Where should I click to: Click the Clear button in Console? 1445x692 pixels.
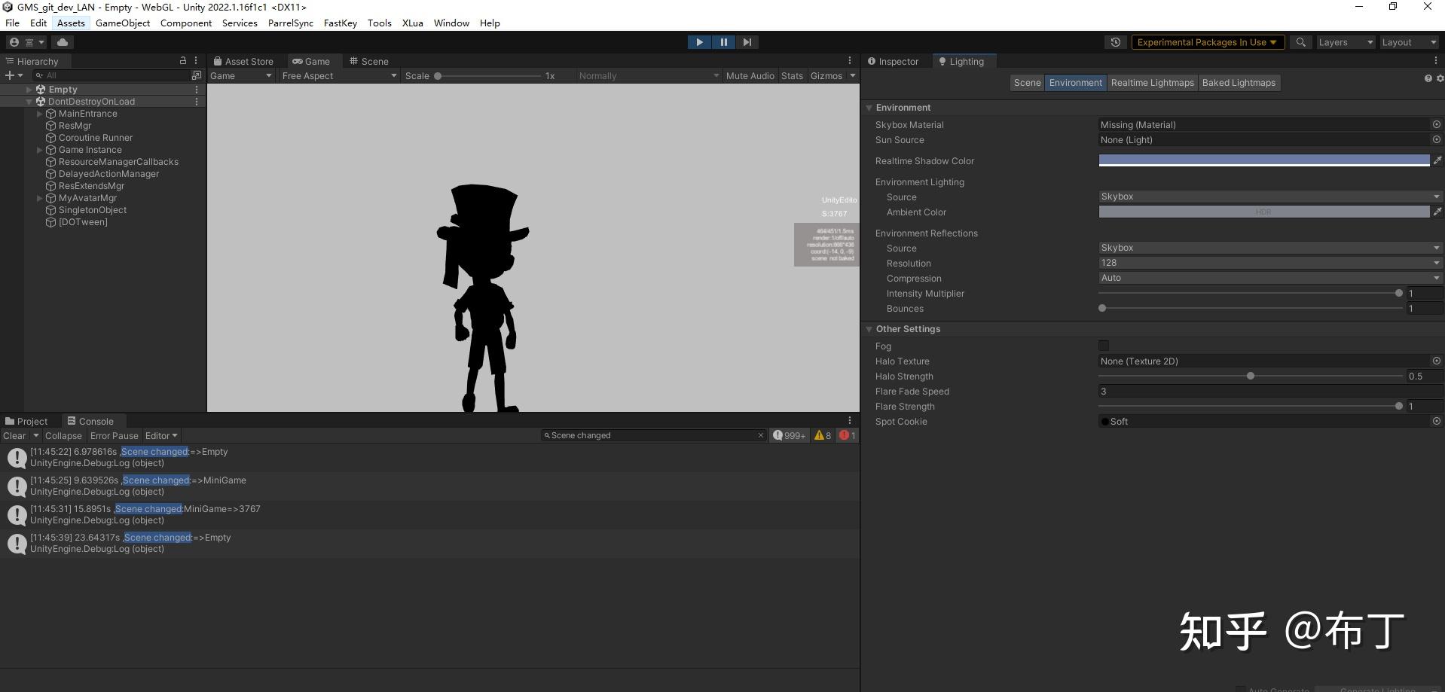[15, 435]
